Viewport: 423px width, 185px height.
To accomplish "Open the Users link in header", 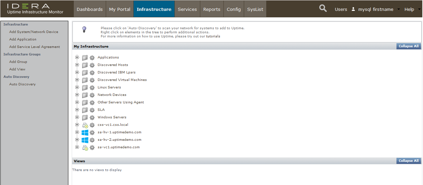I will 341,9.
